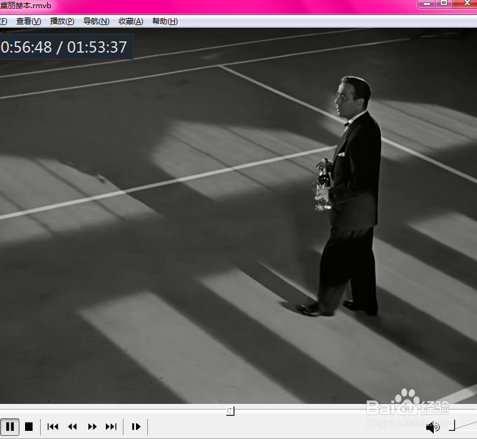Image resolution: width=477 pixels, height=439 pixels.
Task: Skip to previous file button
Action: [x=53, y=426]
